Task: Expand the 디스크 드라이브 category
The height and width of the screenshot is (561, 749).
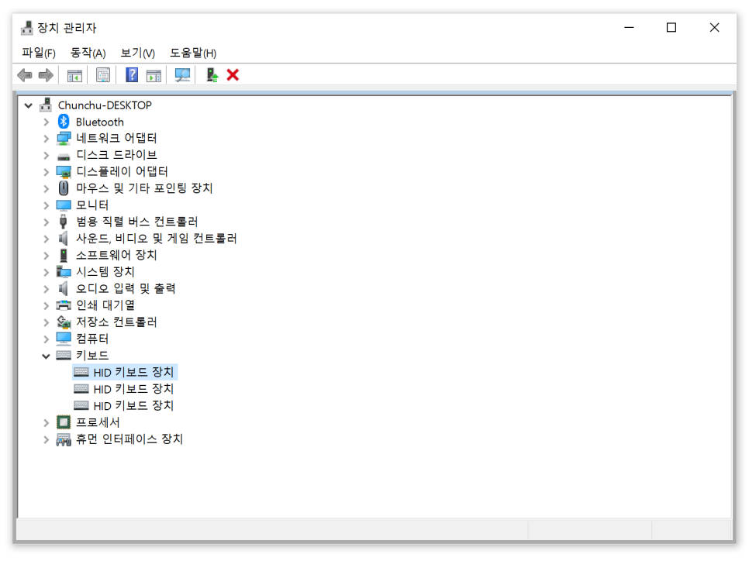Action: [x=46, y=156]
